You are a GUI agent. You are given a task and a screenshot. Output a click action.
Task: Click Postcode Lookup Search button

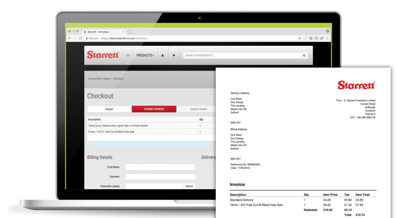189,186
